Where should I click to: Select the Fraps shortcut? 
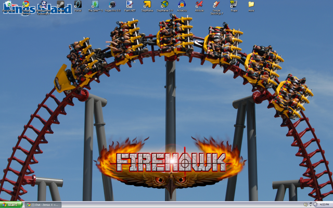[234, 6]
